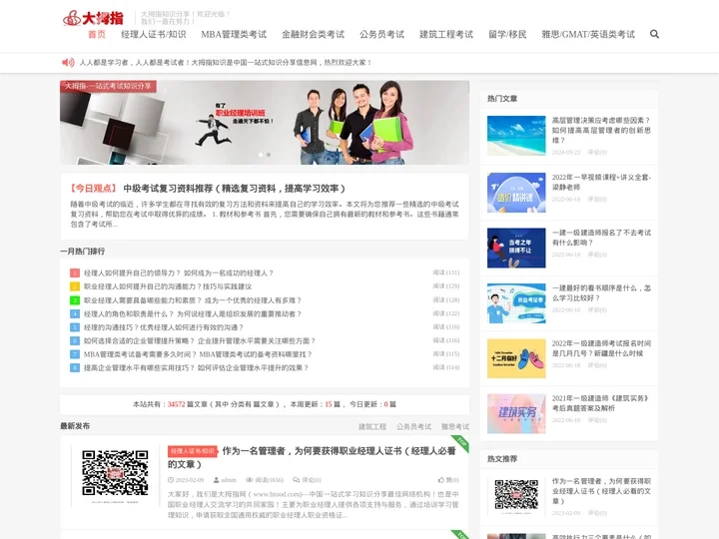Click the clock date icon 2023-02-09

pos(171,480)
